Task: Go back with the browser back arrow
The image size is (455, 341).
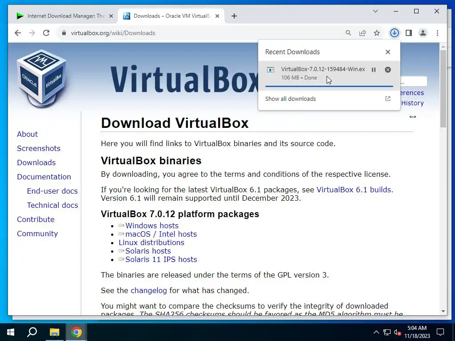Action: [18, 33]
